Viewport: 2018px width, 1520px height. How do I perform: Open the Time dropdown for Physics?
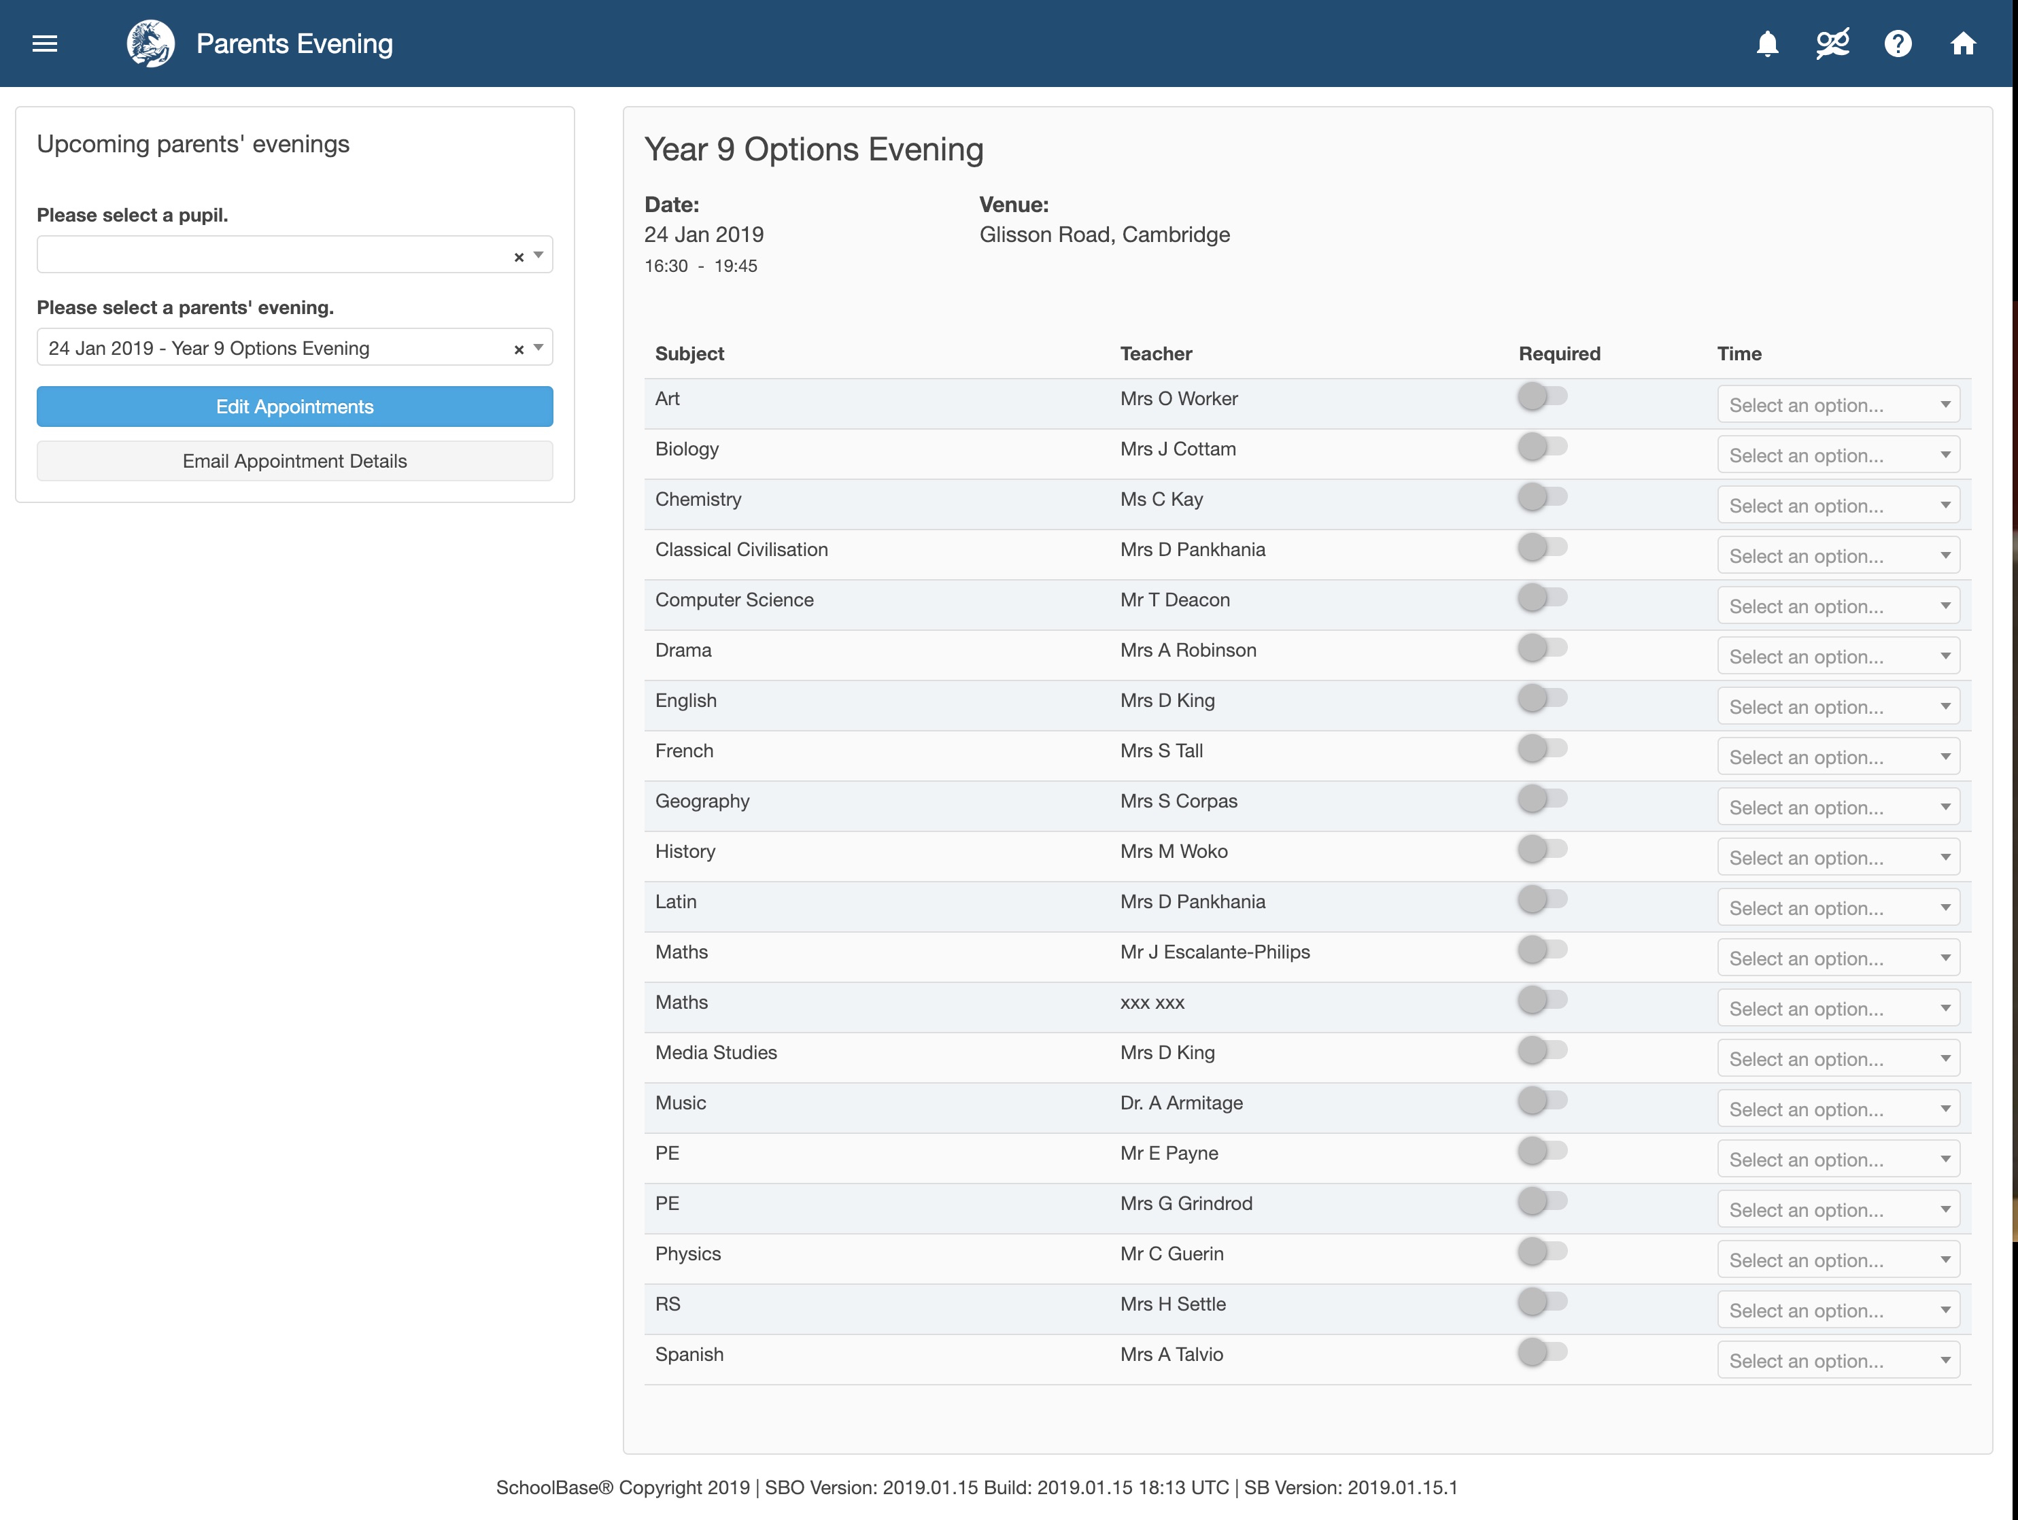[x=1839, y=1259]
